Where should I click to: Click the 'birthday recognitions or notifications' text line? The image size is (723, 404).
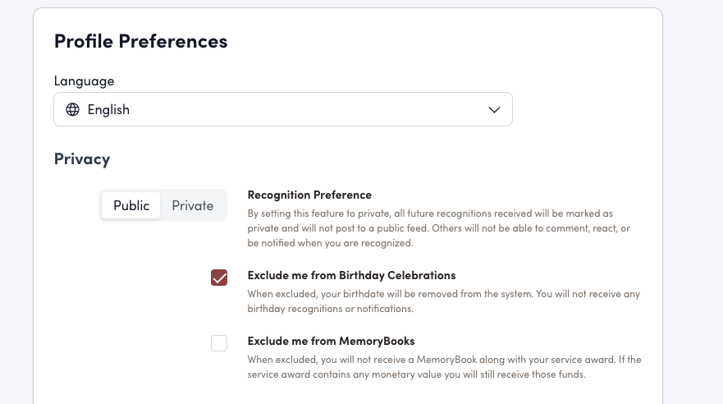pos(331,310)
